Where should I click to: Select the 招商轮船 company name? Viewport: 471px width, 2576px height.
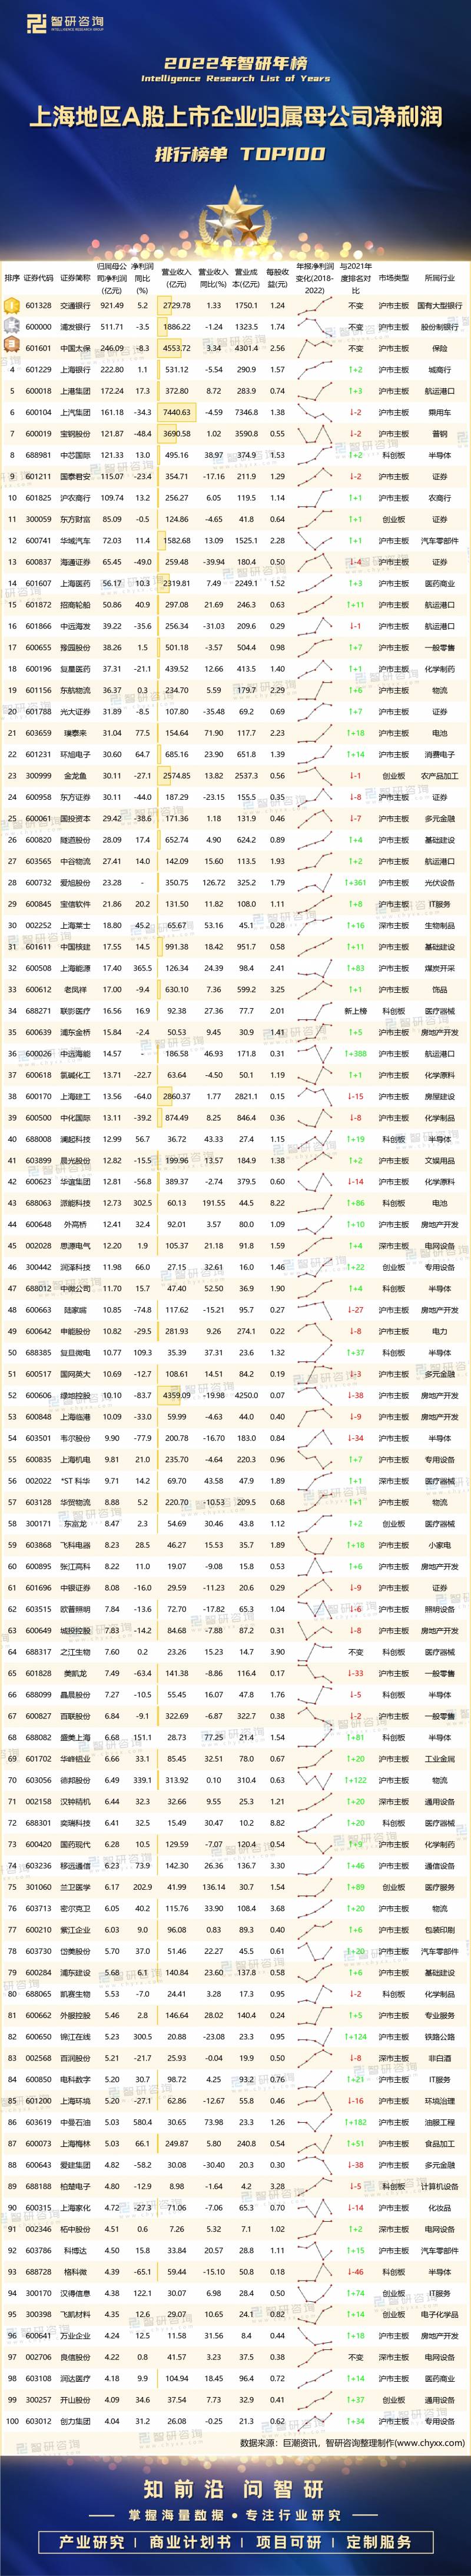[75, 604]
